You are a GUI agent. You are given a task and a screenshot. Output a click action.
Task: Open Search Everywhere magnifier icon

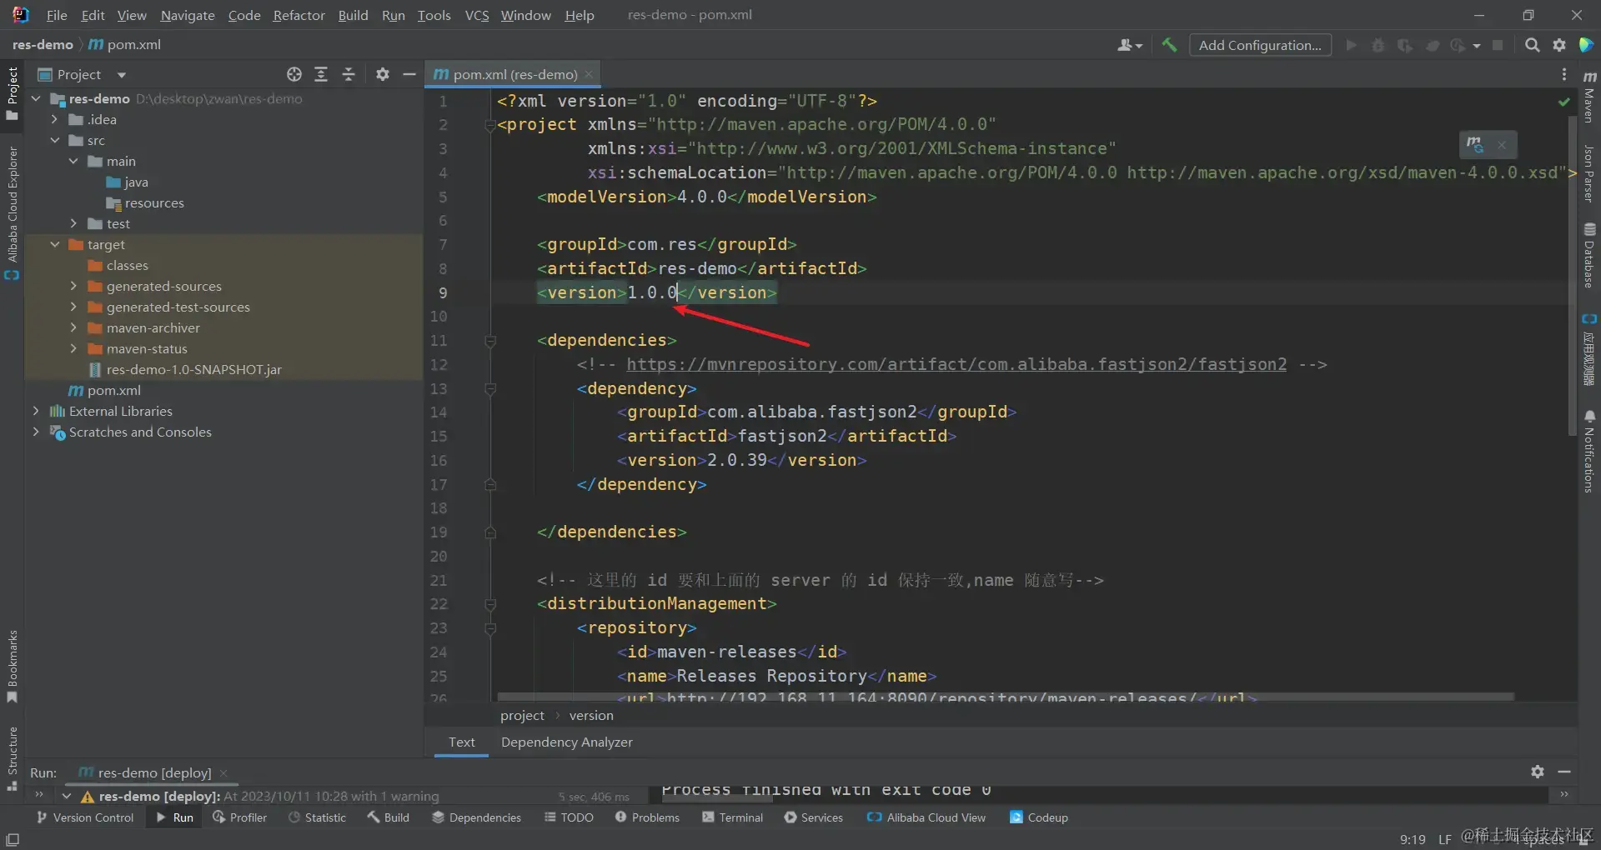(1532, 45)
